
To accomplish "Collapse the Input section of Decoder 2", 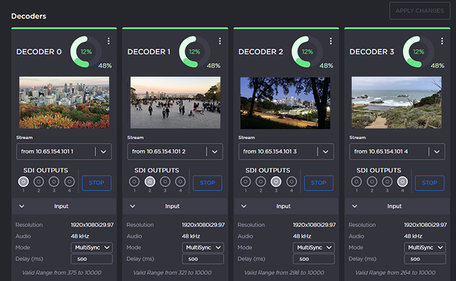I will [245, 206].
